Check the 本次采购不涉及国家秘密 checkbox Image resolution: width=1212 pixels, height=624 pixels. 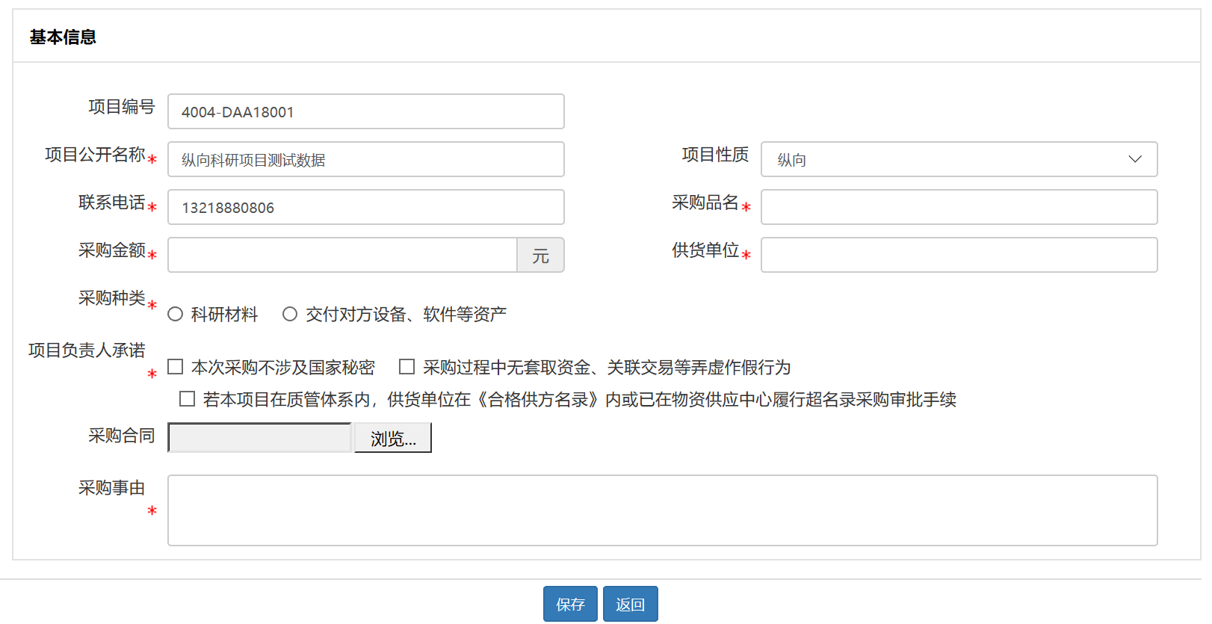coord(176,367)
